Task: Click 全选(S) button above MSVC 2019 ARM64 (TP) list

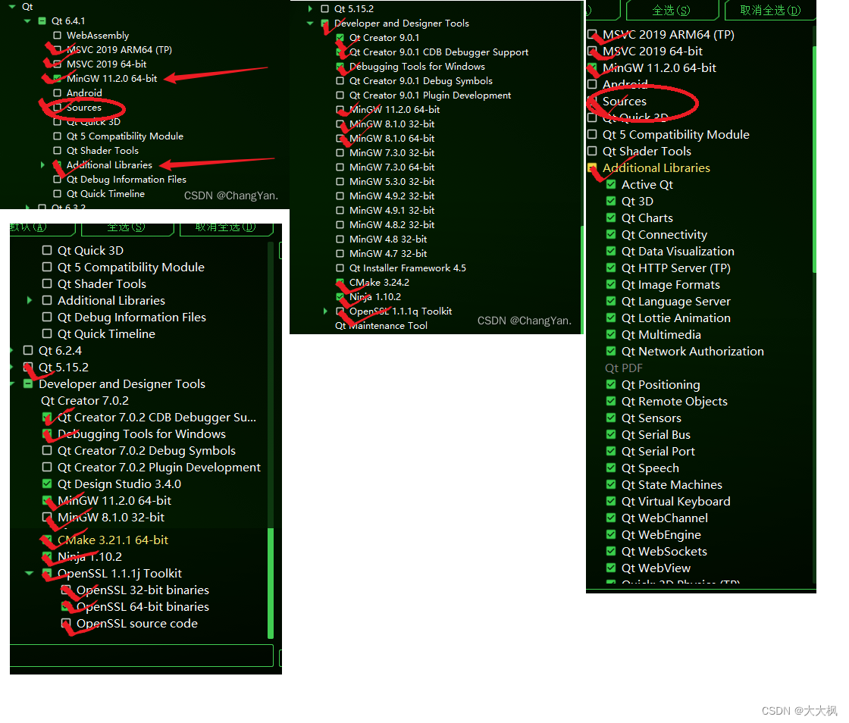Action: (x=672, y=11)
